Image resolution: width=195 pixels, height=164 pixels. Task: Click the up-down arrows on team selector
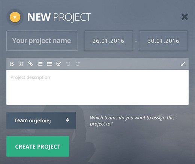pos(67,120)
